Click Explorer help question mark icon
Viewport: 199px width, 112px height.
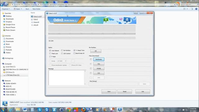click(x=196, y=9)
